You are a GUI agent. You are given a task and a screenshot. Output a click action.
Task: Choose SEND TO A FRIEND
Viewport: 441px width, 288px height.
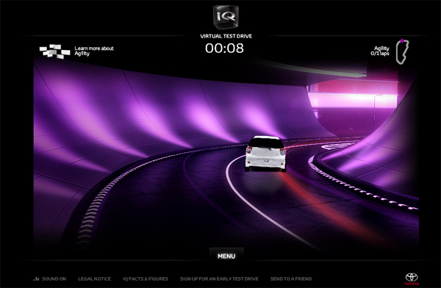point(291,278)
